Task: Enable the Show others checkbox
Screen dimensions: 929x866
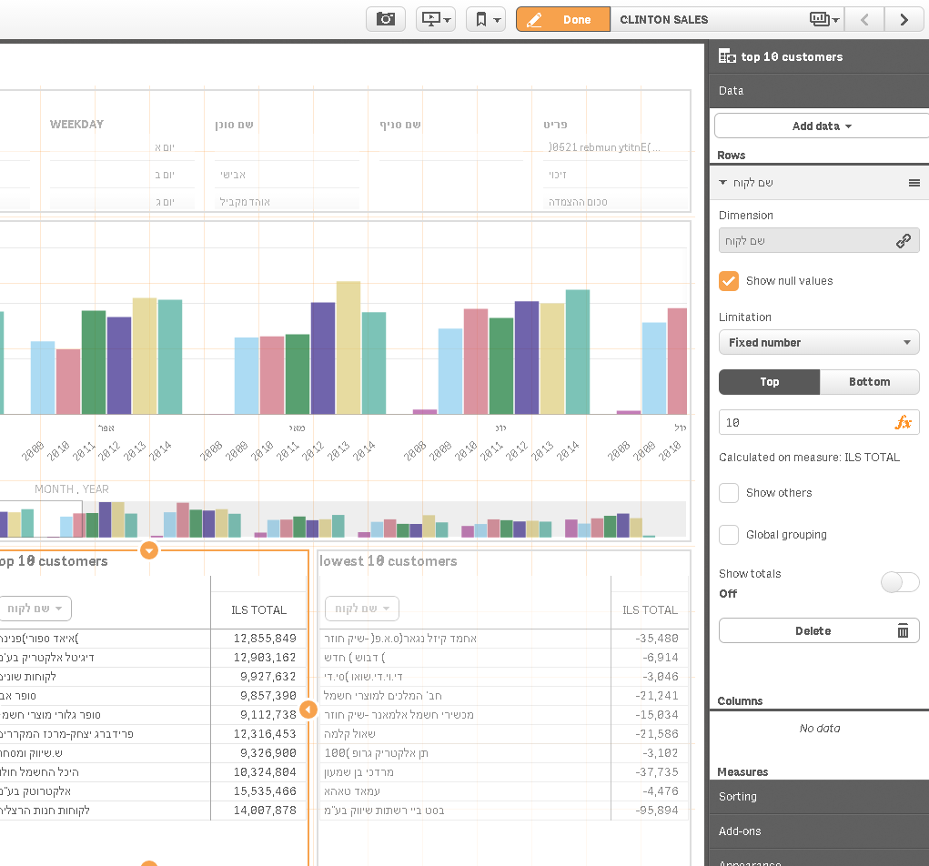Action: pyautogui.click(x=729, y=493)
